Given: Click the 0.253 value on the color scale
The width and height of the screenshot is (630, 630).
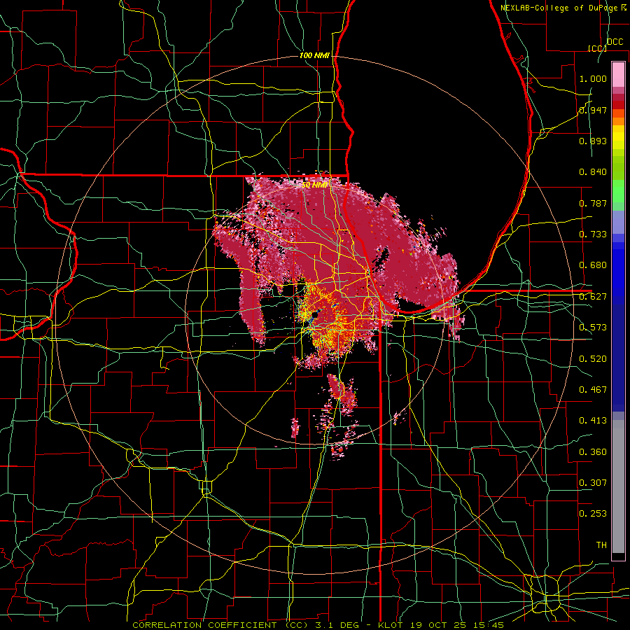Looking at the screenshot, I should [x=593, y=514].
